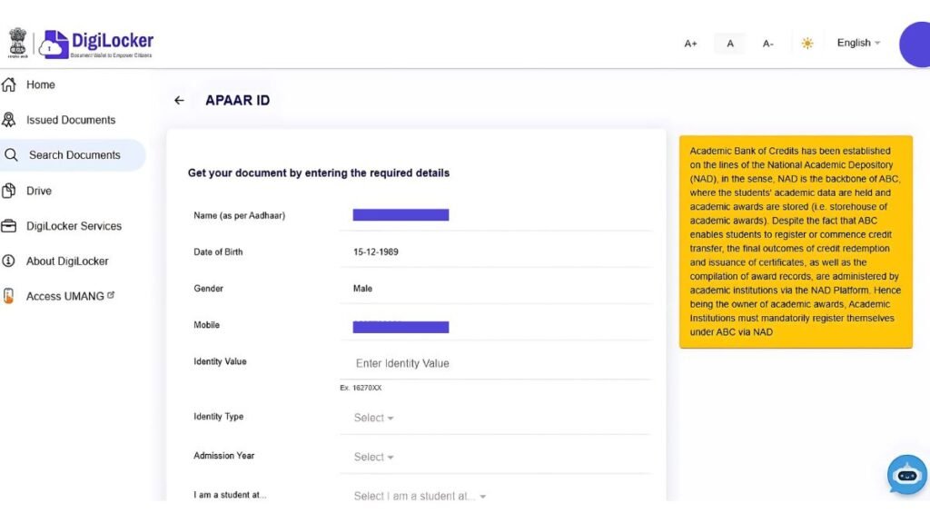Viewport: 930px width, 523px height.
Task: Click the Identity Value label
Action: pos(220,361)
